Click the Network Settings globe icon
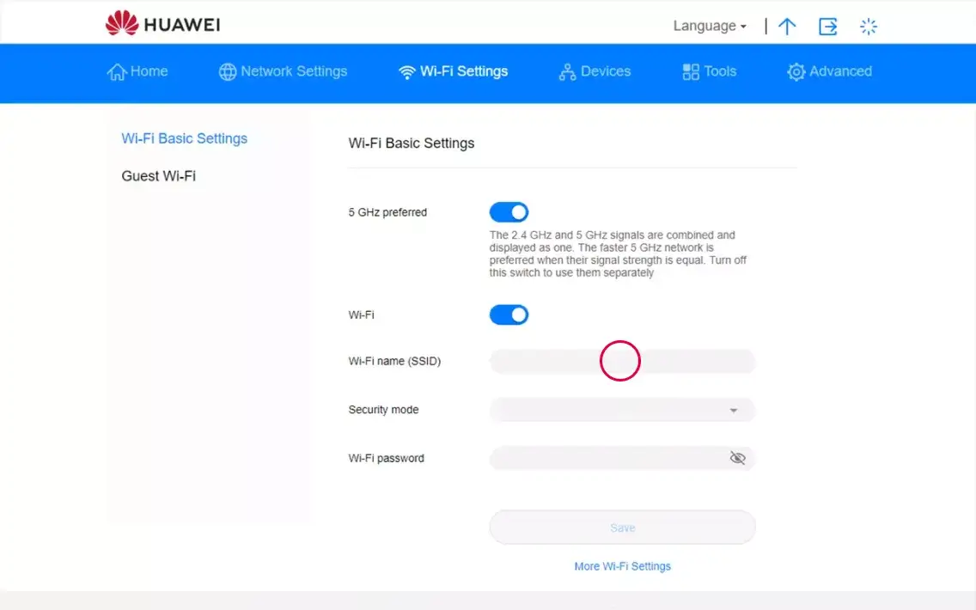The width and height of the screenshot is (976, 610). click(228, 72)
